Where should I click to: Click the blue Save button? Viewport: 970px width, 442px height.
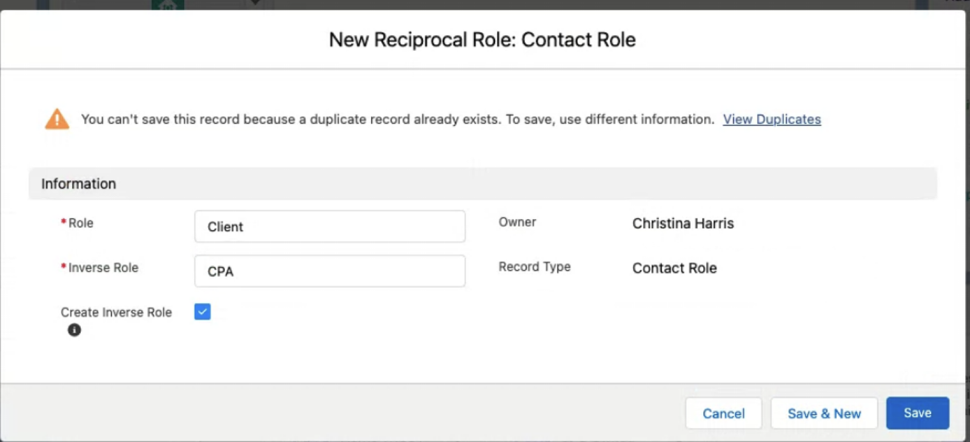coord(917,413)
